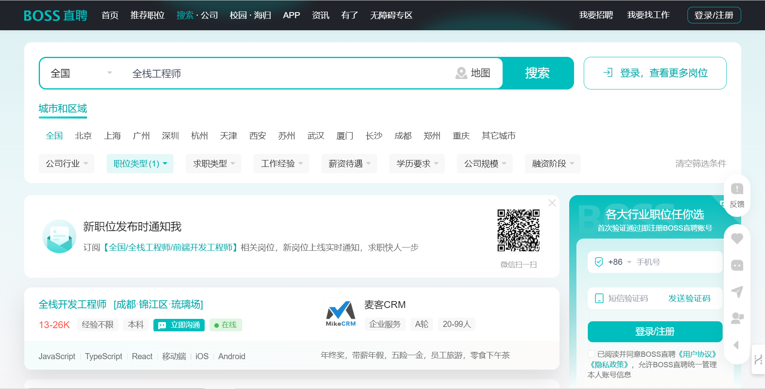Go to 首页 in top navigation
Viewport: 765px width, 389px height.
(110, 15)
